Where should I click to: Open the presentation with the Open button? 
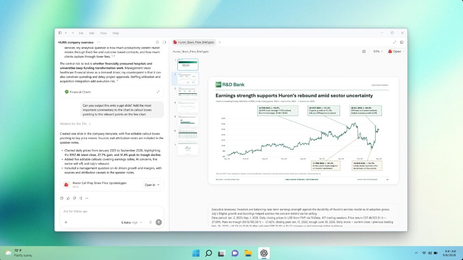395,52
